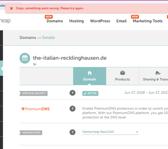Click the Namecheap logo at left
Screen dimensions: 168x149
tap(5, 21)
